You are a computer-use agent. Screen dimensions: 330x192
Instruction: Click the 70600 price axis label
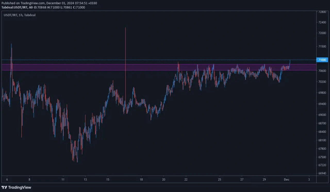click(322, 71)
